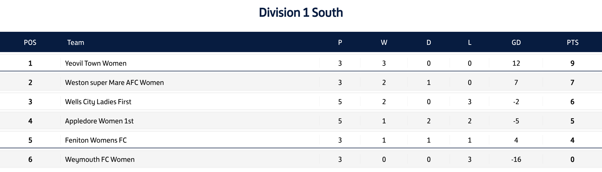Click the GD column header
Viewport: 602px width, 172px height.
(516, 42)
